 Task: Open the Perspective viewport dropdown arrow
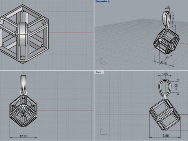pos(109,2)
